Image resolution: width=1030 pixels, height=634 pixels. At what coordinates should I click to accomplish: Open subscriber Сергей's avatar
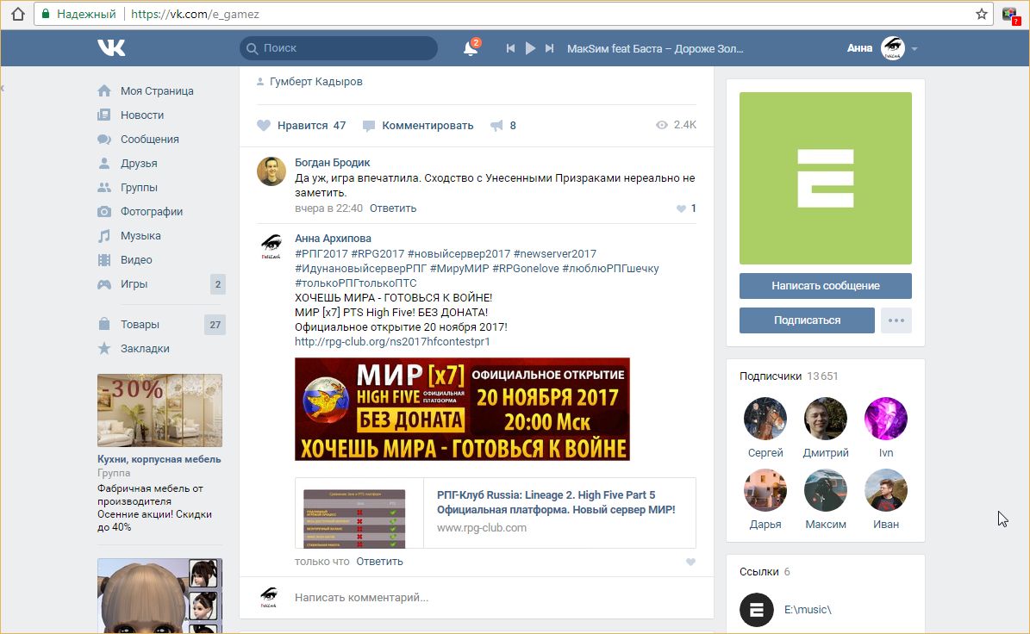(x=765, y=418)
